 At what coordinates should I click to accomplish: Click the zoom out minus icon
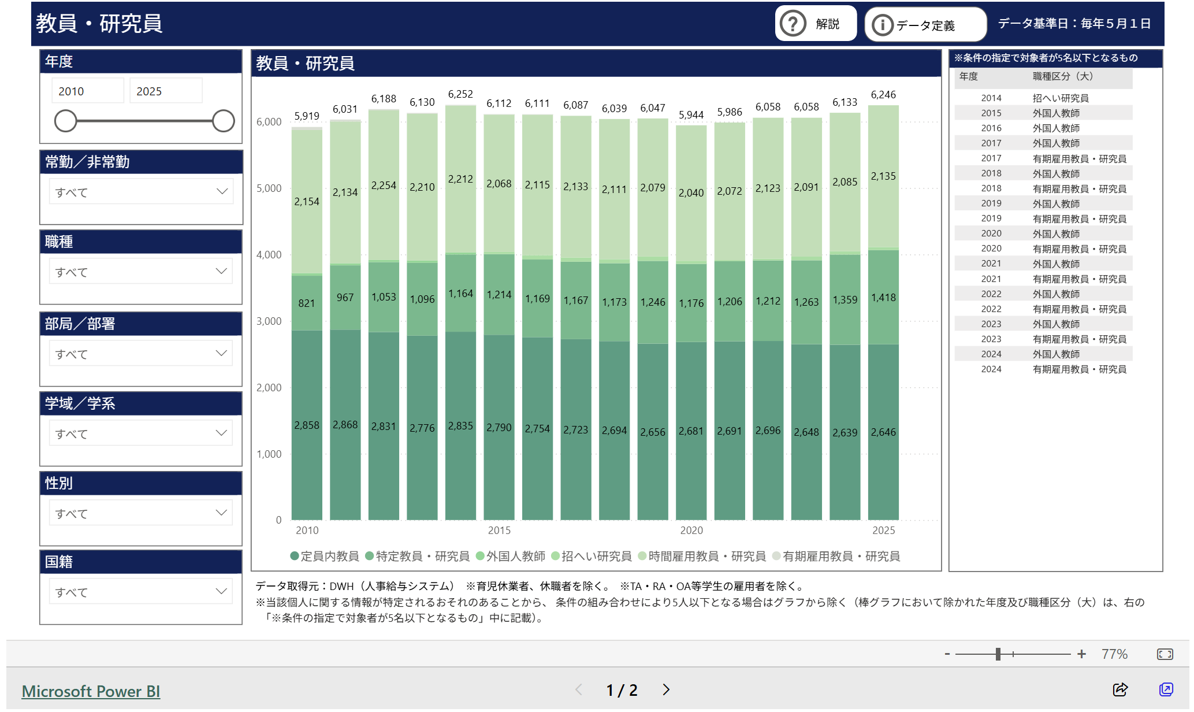click(x=947, y=654)
